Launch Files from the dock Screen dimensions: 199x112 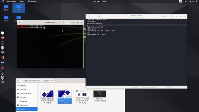point(2,33)
